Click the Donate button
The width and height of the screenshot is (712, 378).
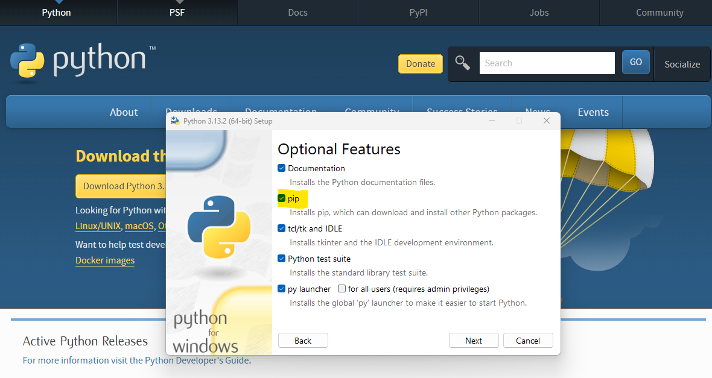pos(421,64)
